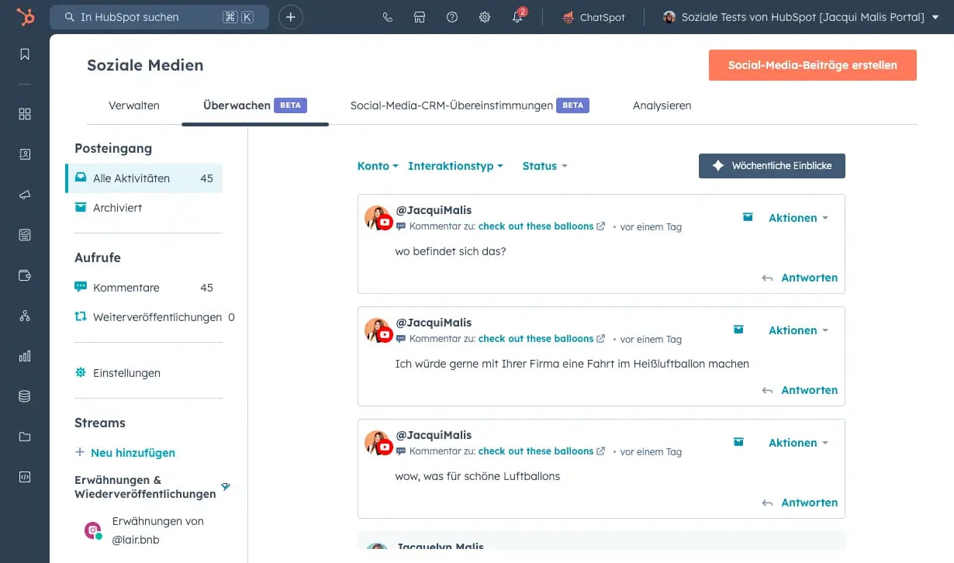The width and height of the screenshot is (954, 563).
Task: Archive the first comment via archive icon
Action: point(747,217)
